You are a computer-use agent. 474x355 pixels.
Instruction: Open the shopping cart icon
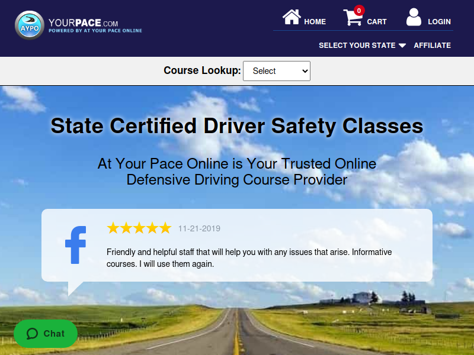pos(353,18)
